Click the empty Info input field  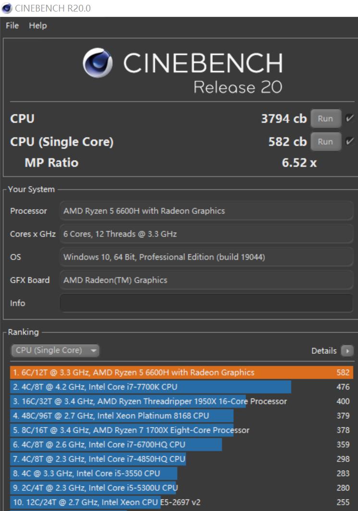206,303
